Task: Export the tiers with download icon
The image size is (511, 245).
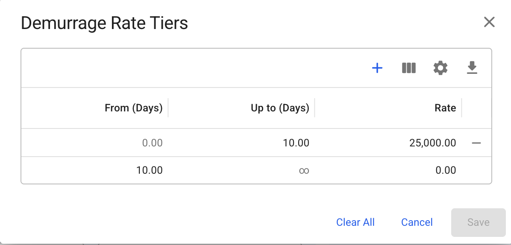Action: click(x=472, y=68)
